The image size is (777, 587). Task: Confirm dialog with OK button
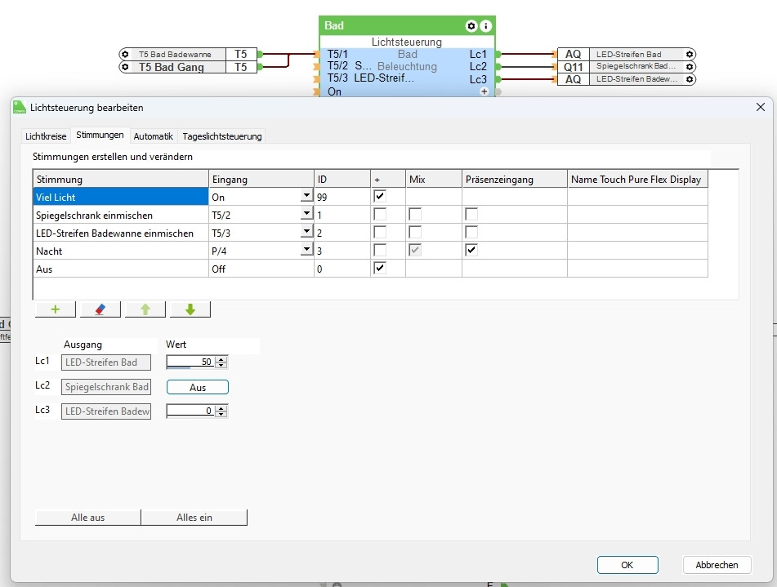click(x=627, y=564)
